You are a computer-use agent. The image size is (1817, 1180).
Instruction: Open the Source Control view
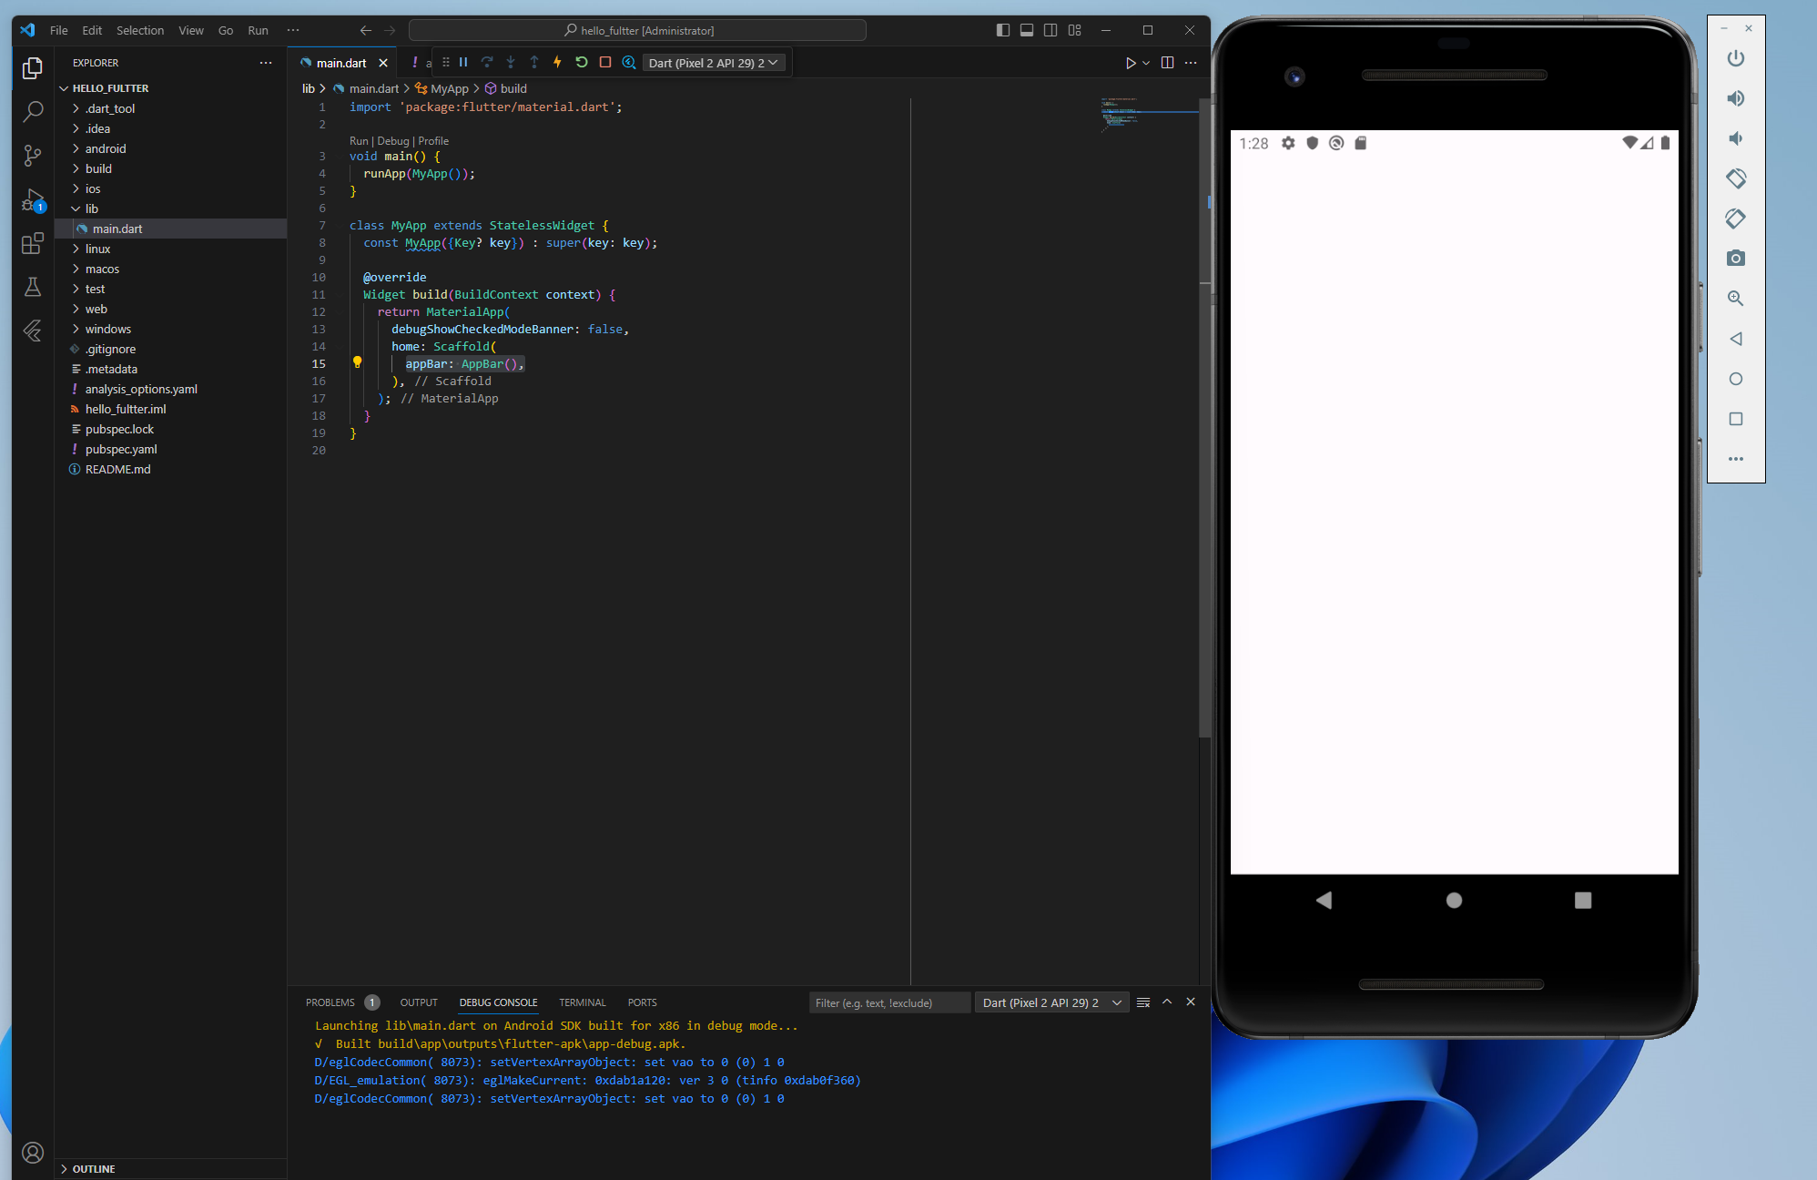tap(33, 156)
